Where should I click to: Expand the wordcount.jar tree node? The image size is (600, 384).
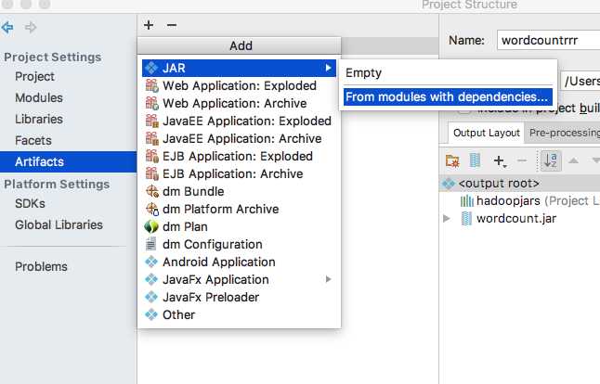(x=448, y=218)
